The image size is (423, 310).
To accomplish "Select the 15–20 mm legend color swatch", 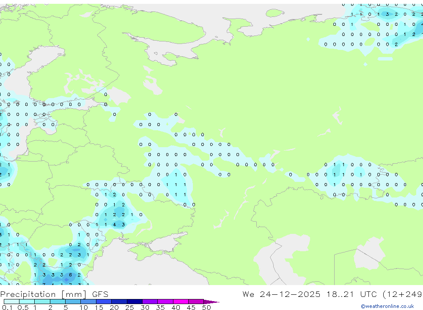I will pos(104,302).
